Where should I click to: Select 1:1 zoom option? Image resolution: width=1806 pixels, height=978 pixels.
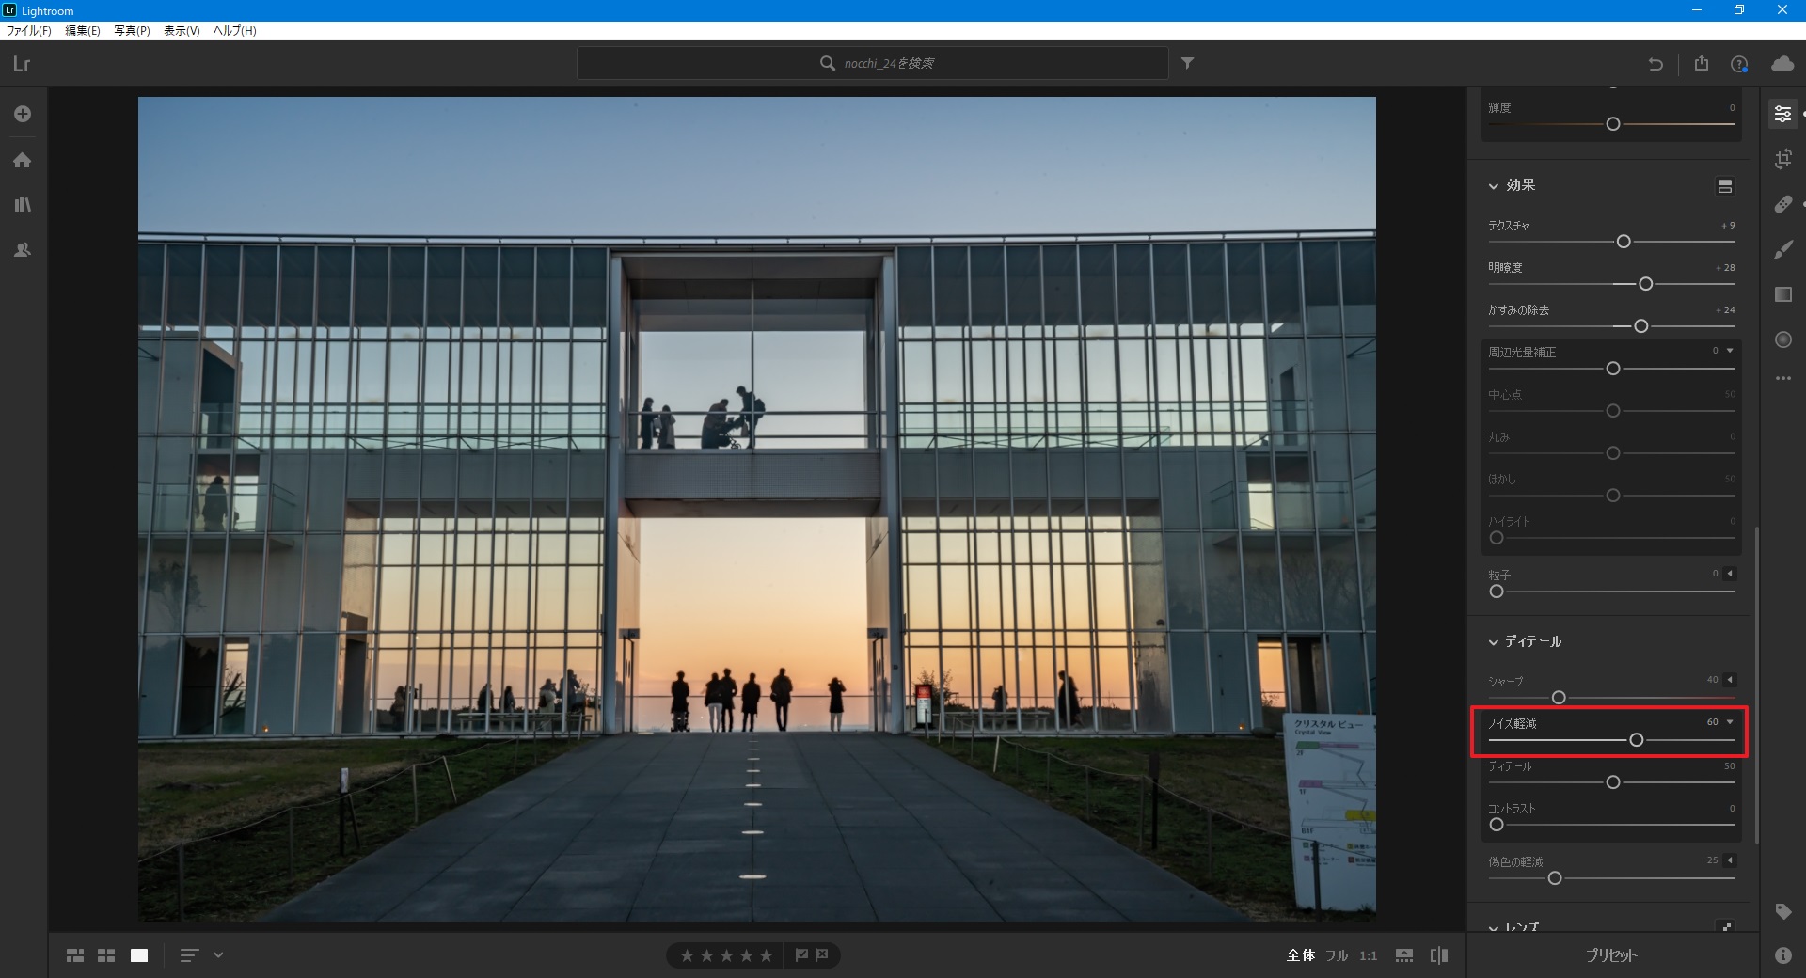[x=1369, y=955]
